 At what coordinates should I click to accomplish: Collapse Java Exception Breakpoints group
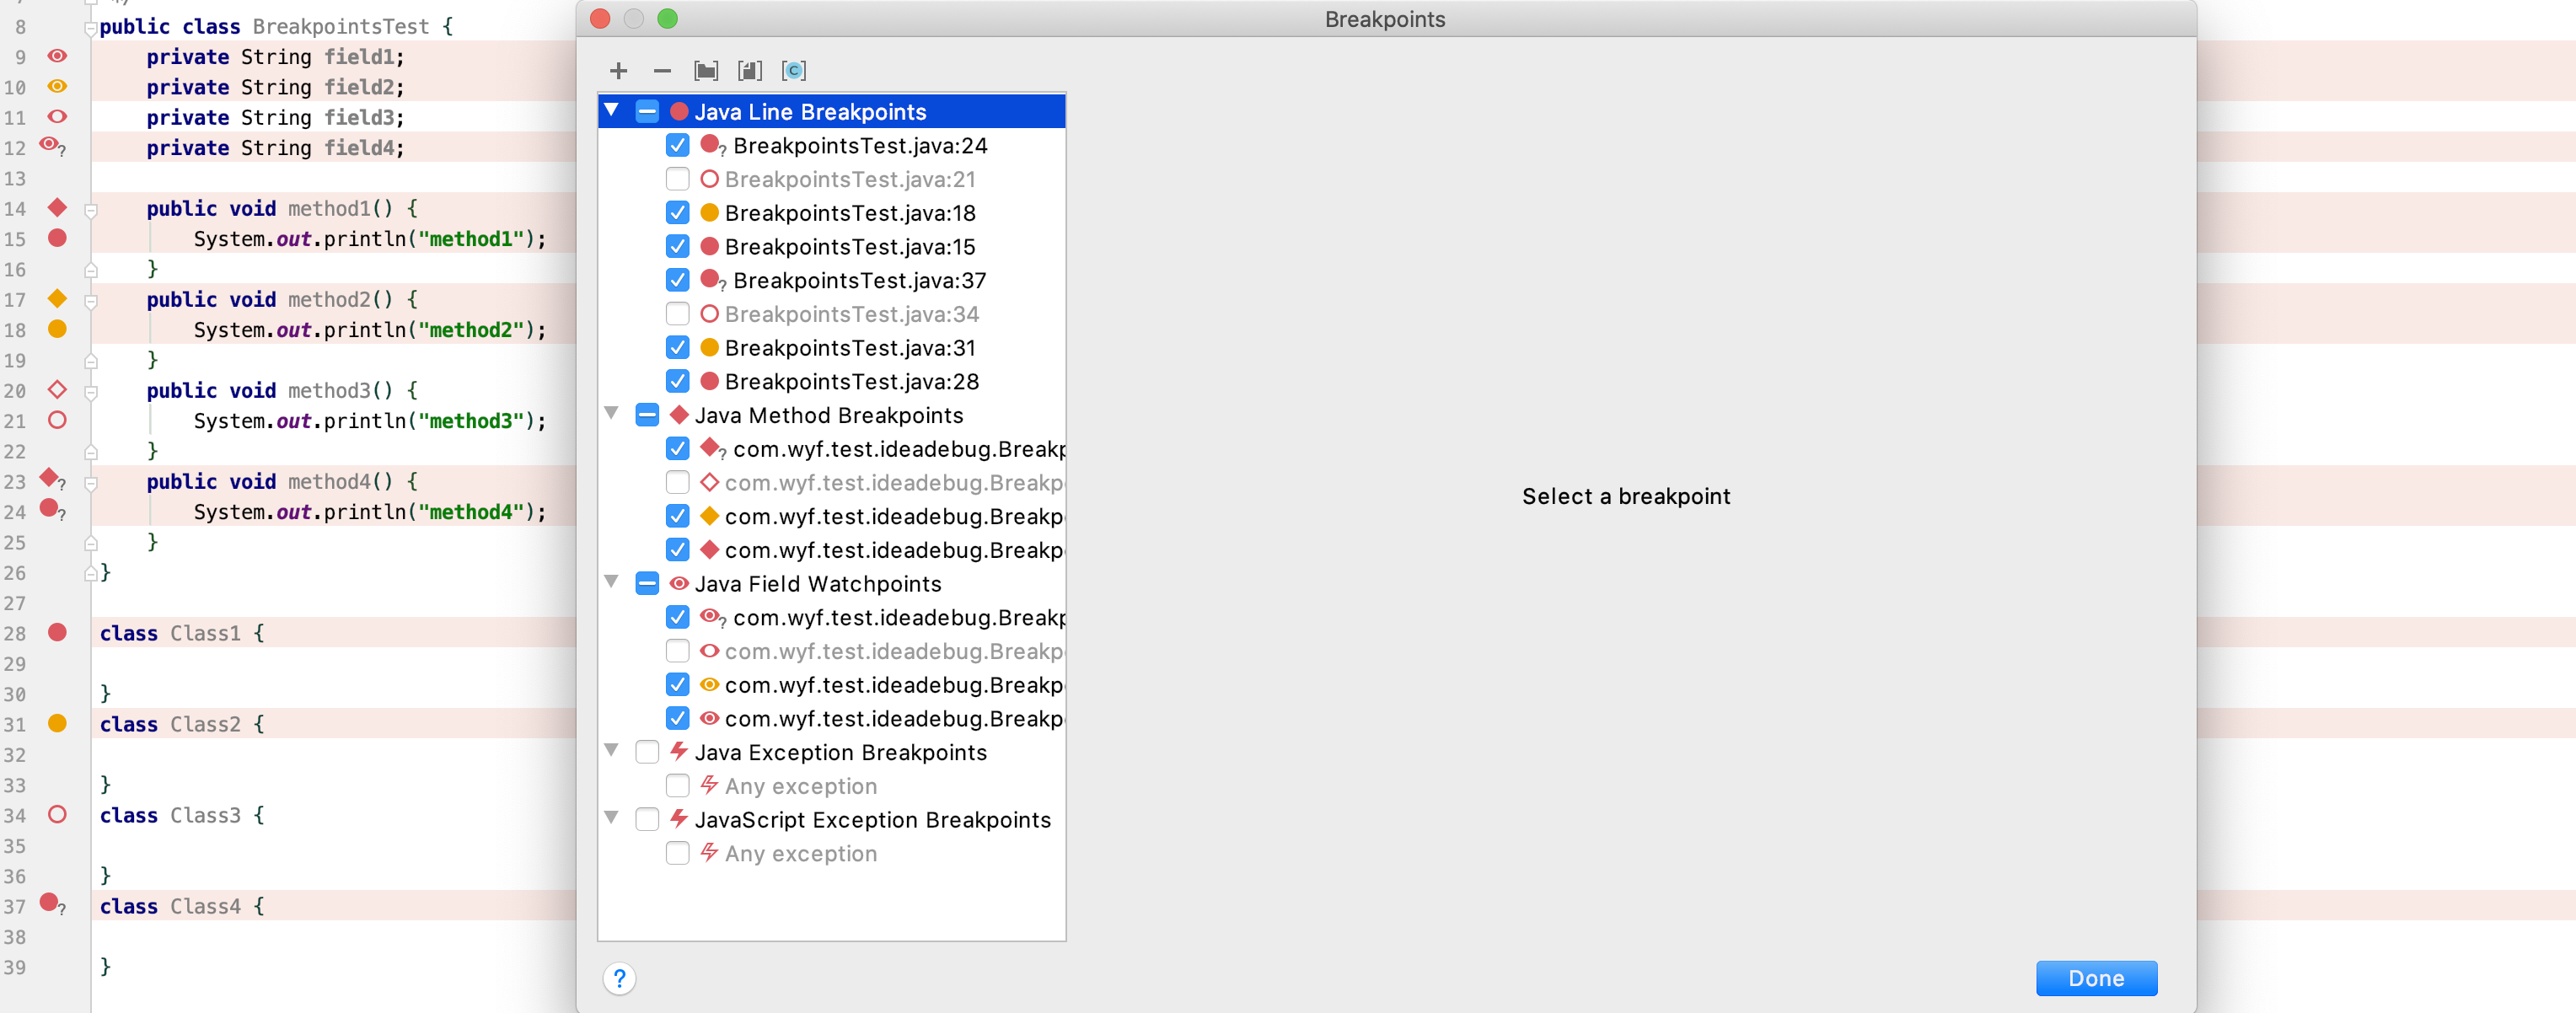[611, 750]
